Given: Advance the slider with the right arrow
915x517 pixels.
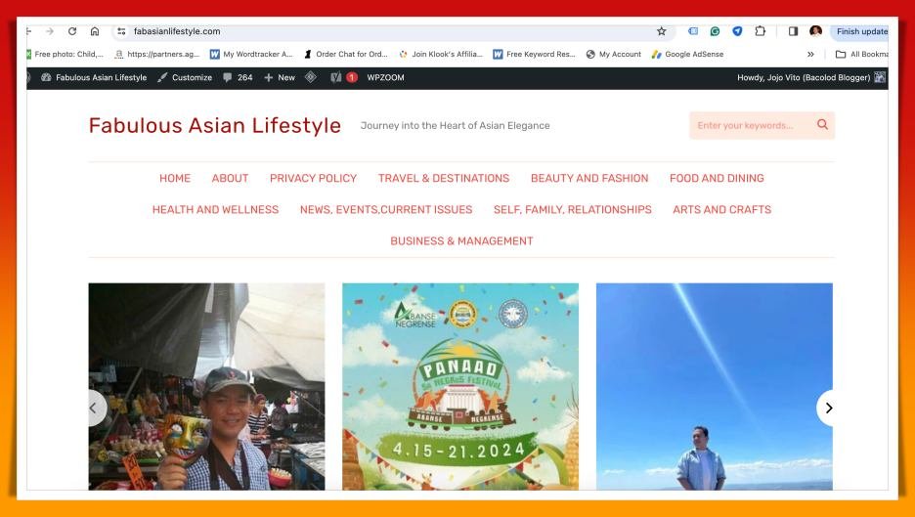Looking at the screenshot, I should (829, 408).
